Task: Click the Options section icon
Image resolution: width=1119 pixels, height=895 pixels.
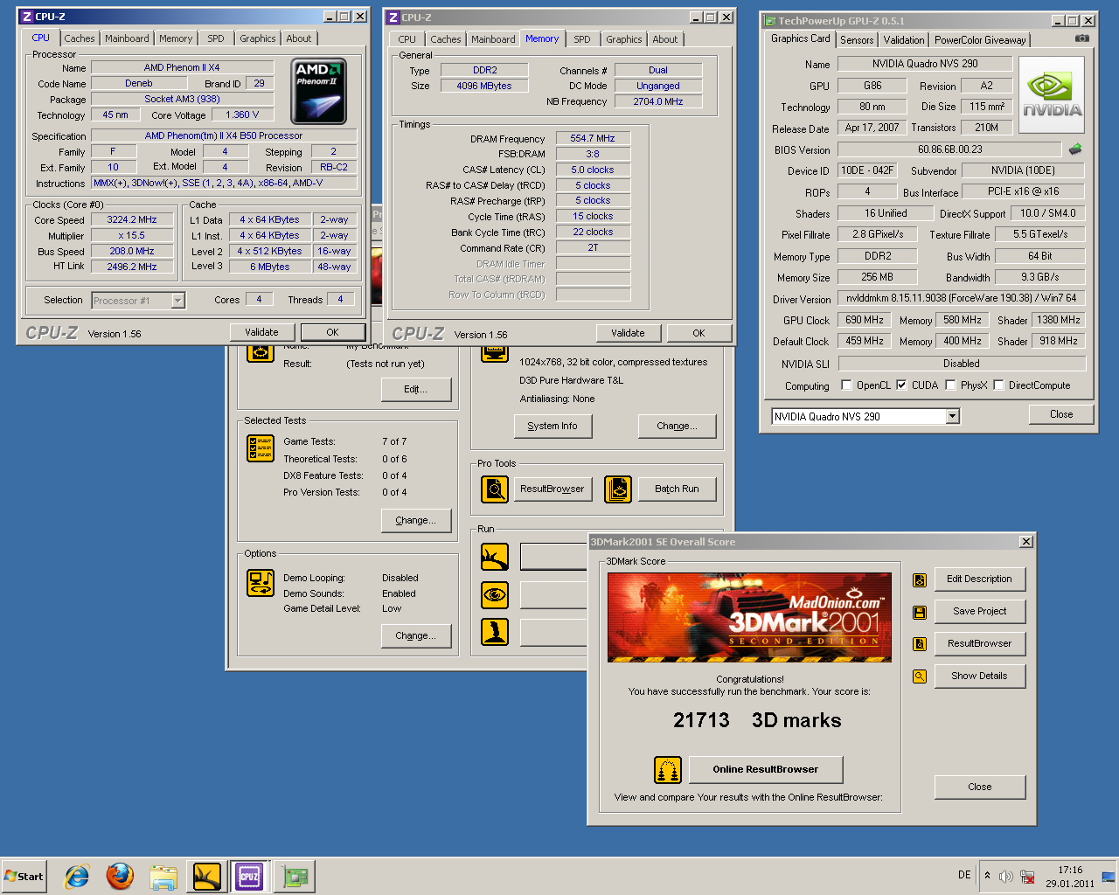Action: coord(261,583)
